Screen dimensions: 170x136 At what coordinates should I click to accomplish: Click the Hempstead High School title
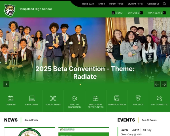[35, 9]
